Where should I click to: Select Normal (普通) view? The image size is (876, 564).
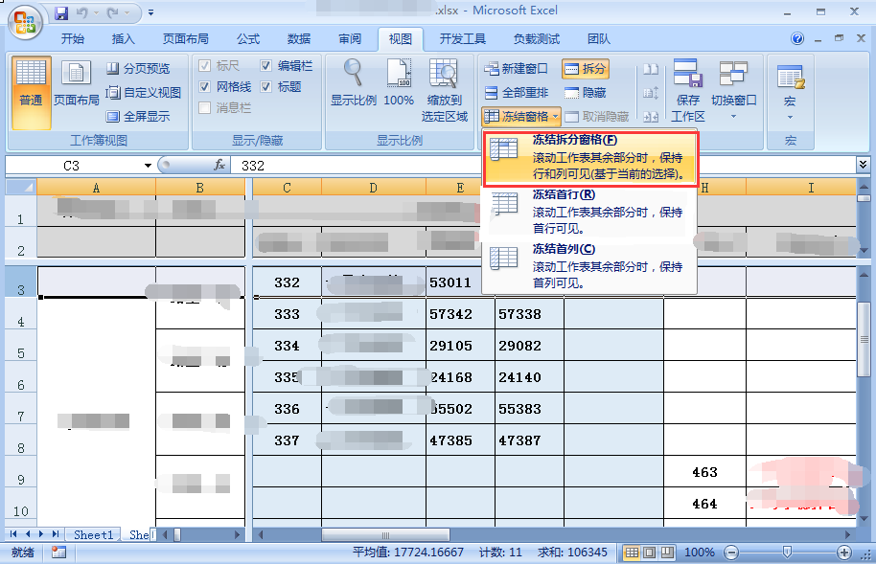click(x=31, y=93)
